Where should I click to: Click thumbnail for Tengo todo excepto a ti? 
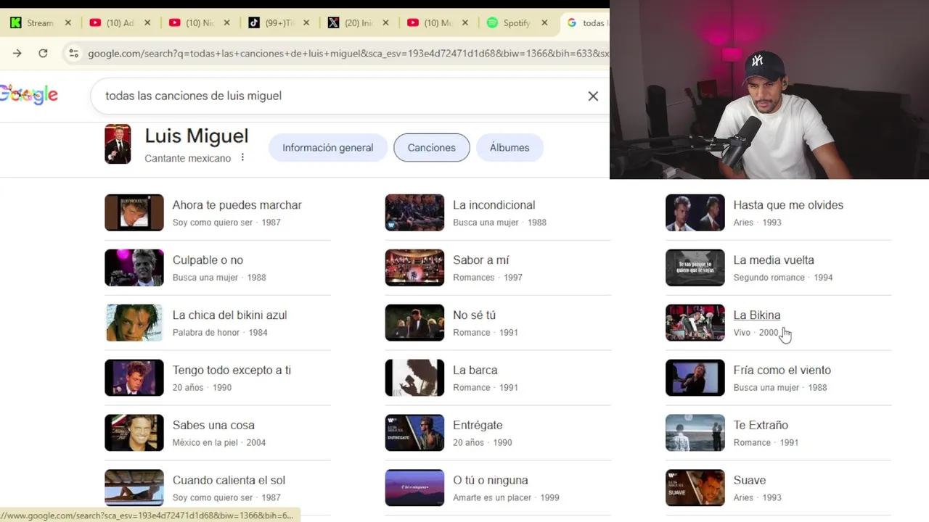tap(134, 378)
